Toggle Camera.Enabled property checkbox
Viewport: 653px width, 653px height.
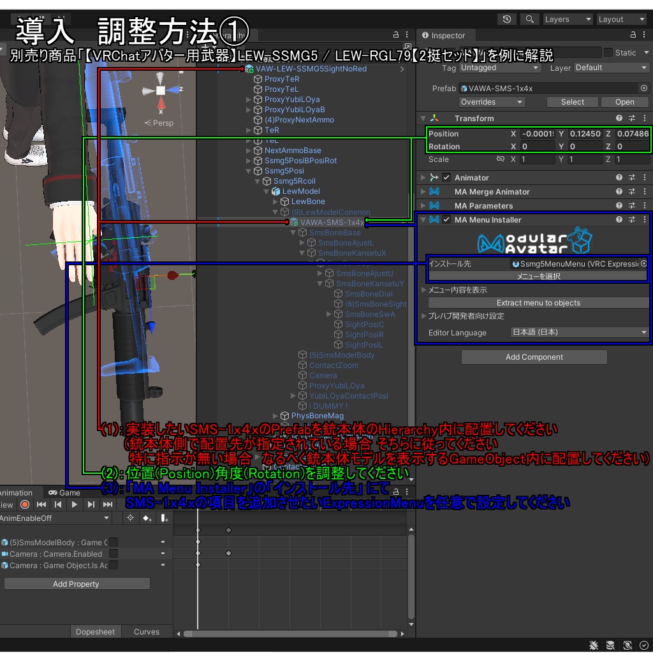[x=114, y=554]
